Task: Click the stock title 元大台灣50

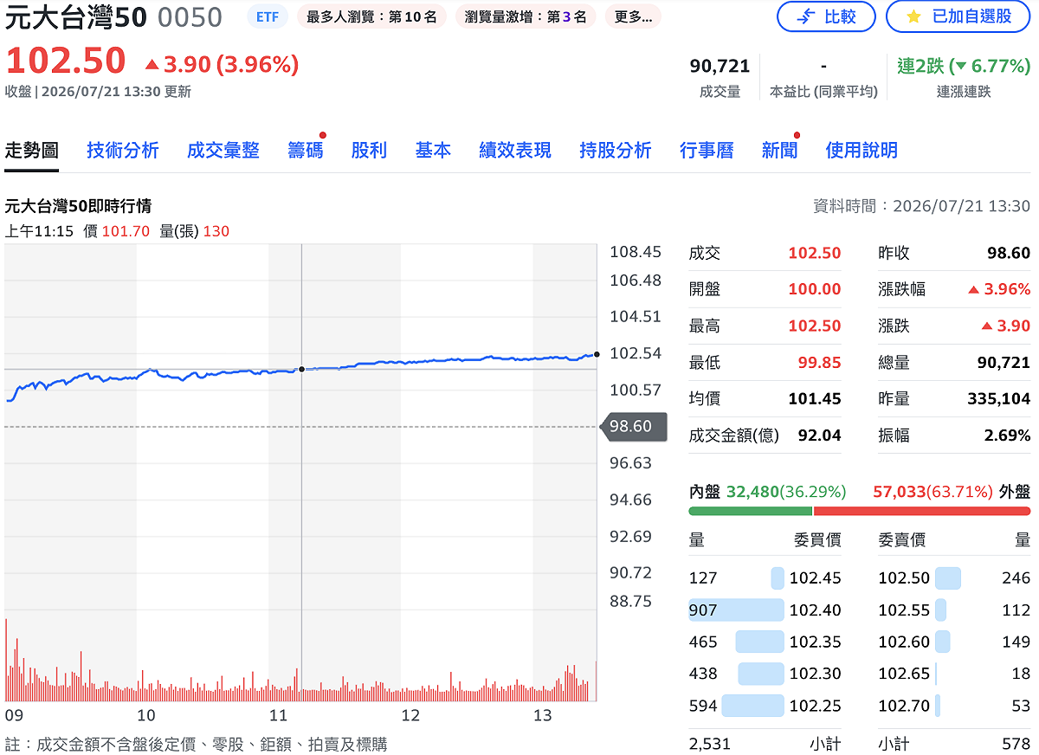Action: 78,16
